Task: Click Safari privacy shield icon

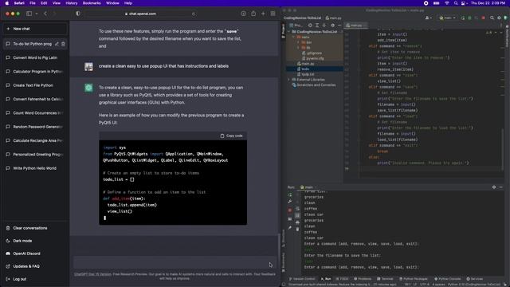Action: [78, 14]
